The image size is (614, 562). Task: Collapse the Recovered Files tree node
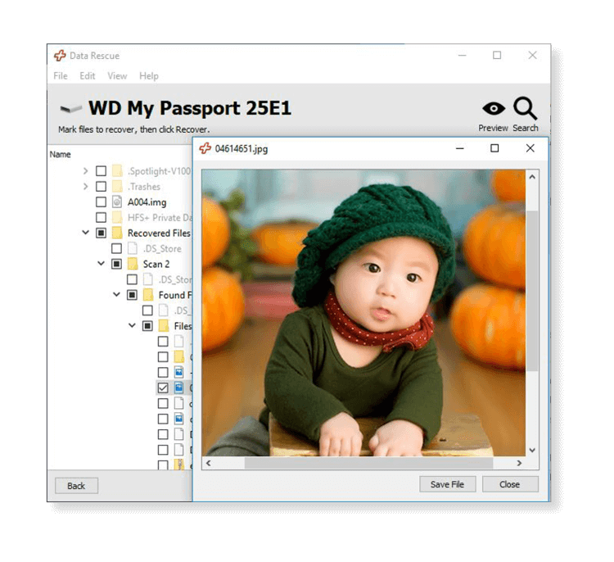pos(85,233)
